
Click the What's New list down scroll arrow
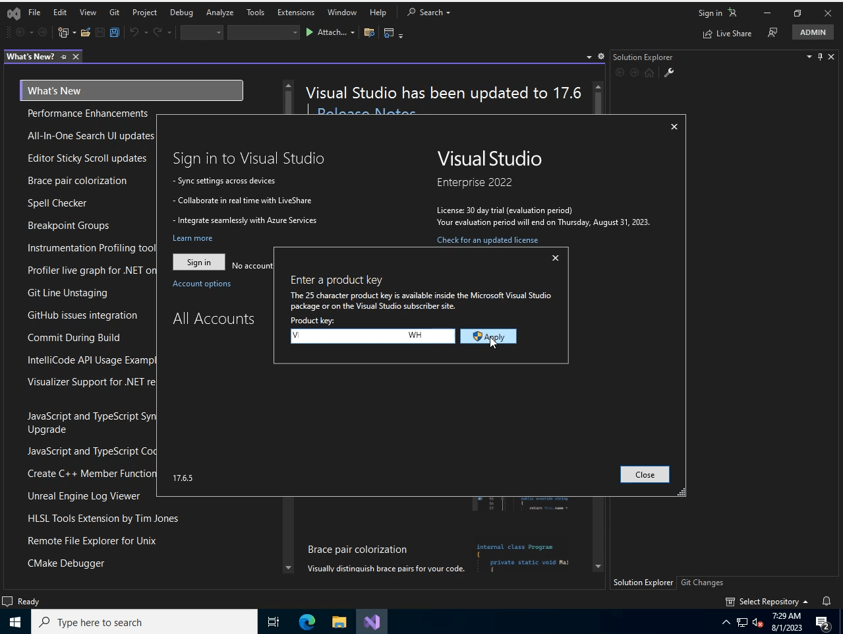[x=288, y=567]
